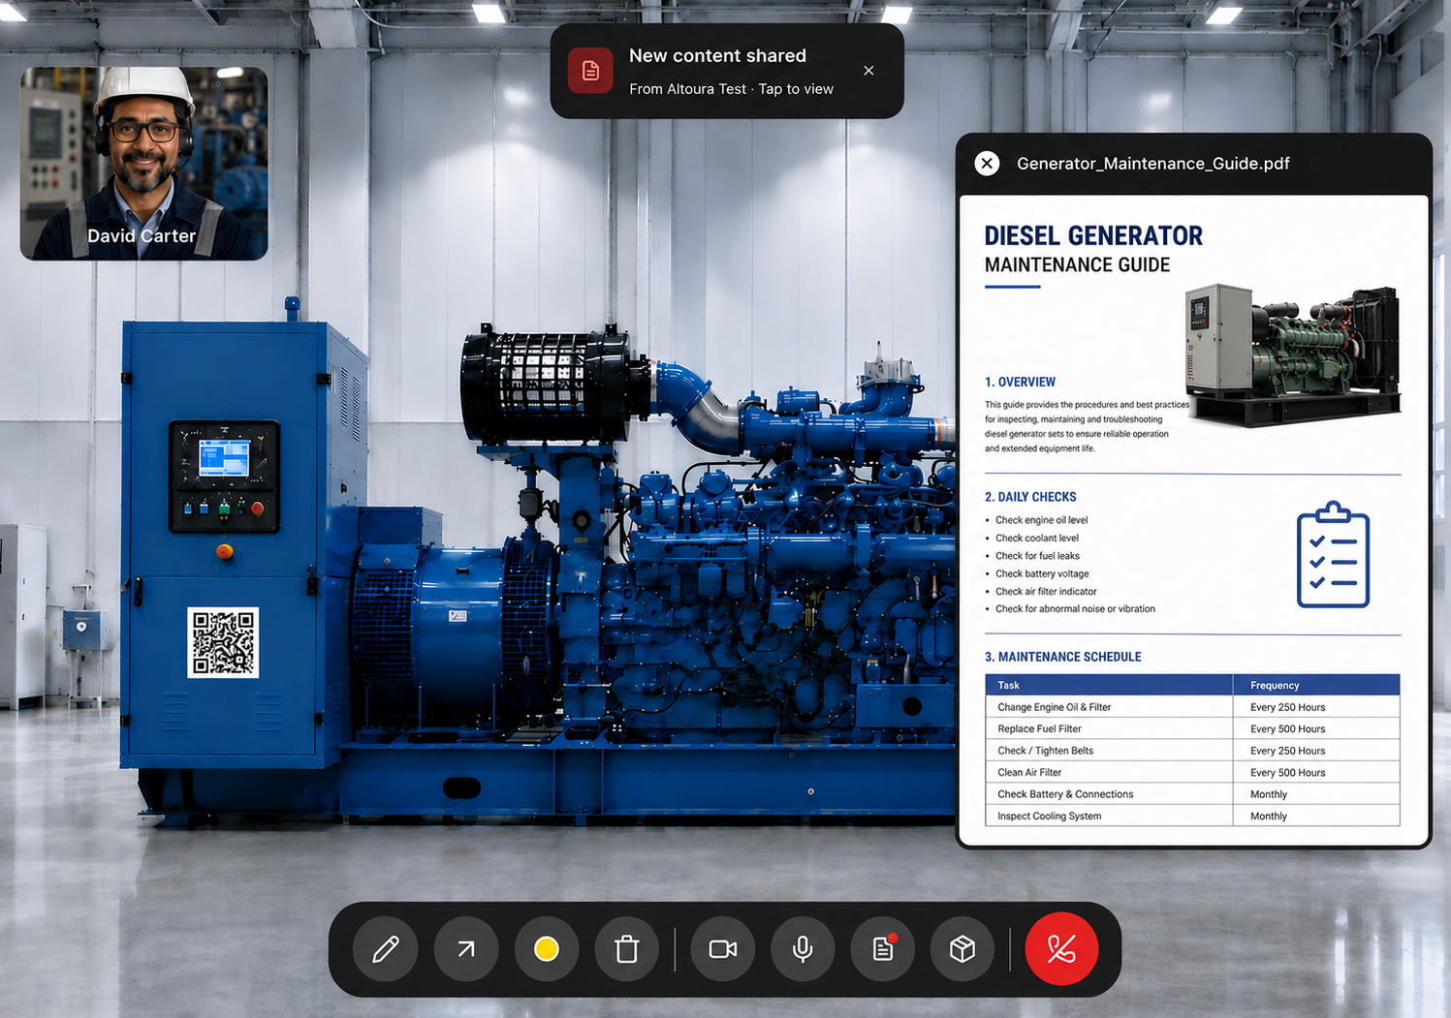Image resolution: width=1451 pixels, height=1018 pixels.
Task: End the call with red button
Action: point(1061,949)
